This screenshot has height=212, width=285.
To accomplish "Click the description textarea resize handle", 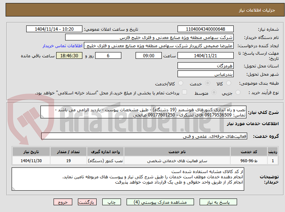I will 42,116.
